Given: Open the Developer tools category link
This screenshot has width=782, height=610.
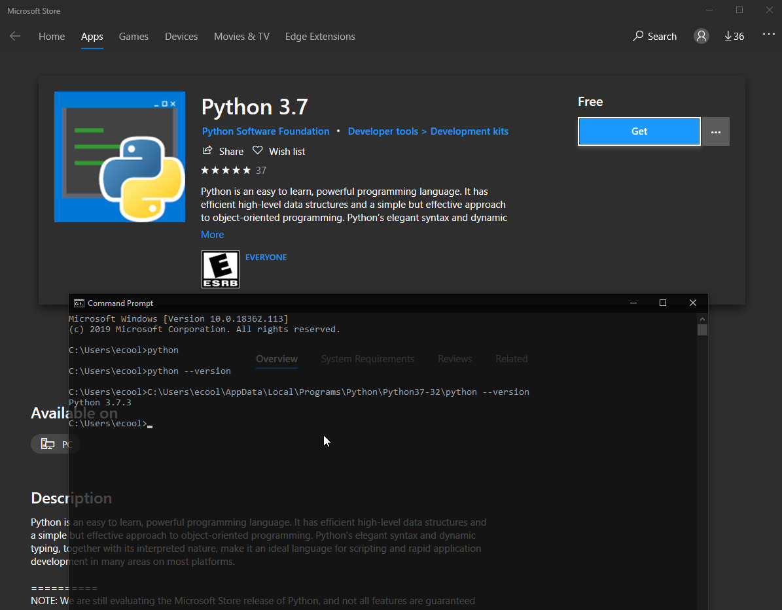Looking at the screenshot, I should pyautogui.click(x=383, y=131).
